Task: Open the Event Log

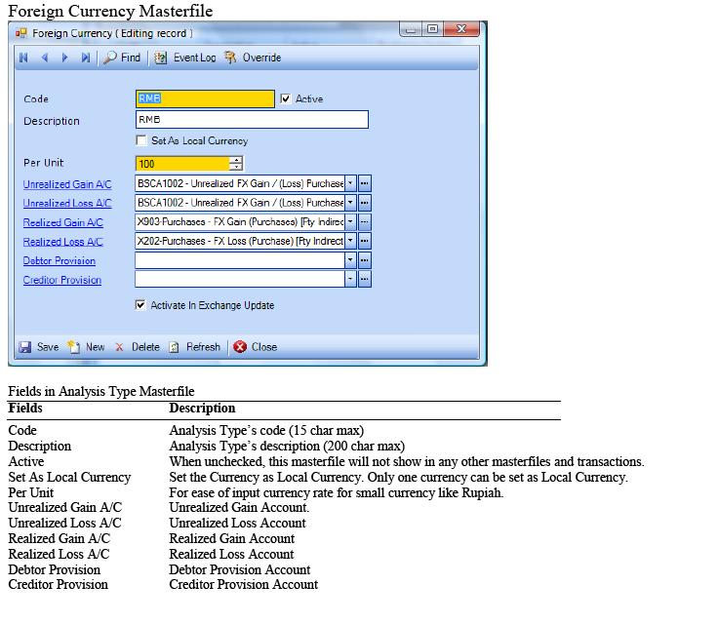Action: [186, 58]
